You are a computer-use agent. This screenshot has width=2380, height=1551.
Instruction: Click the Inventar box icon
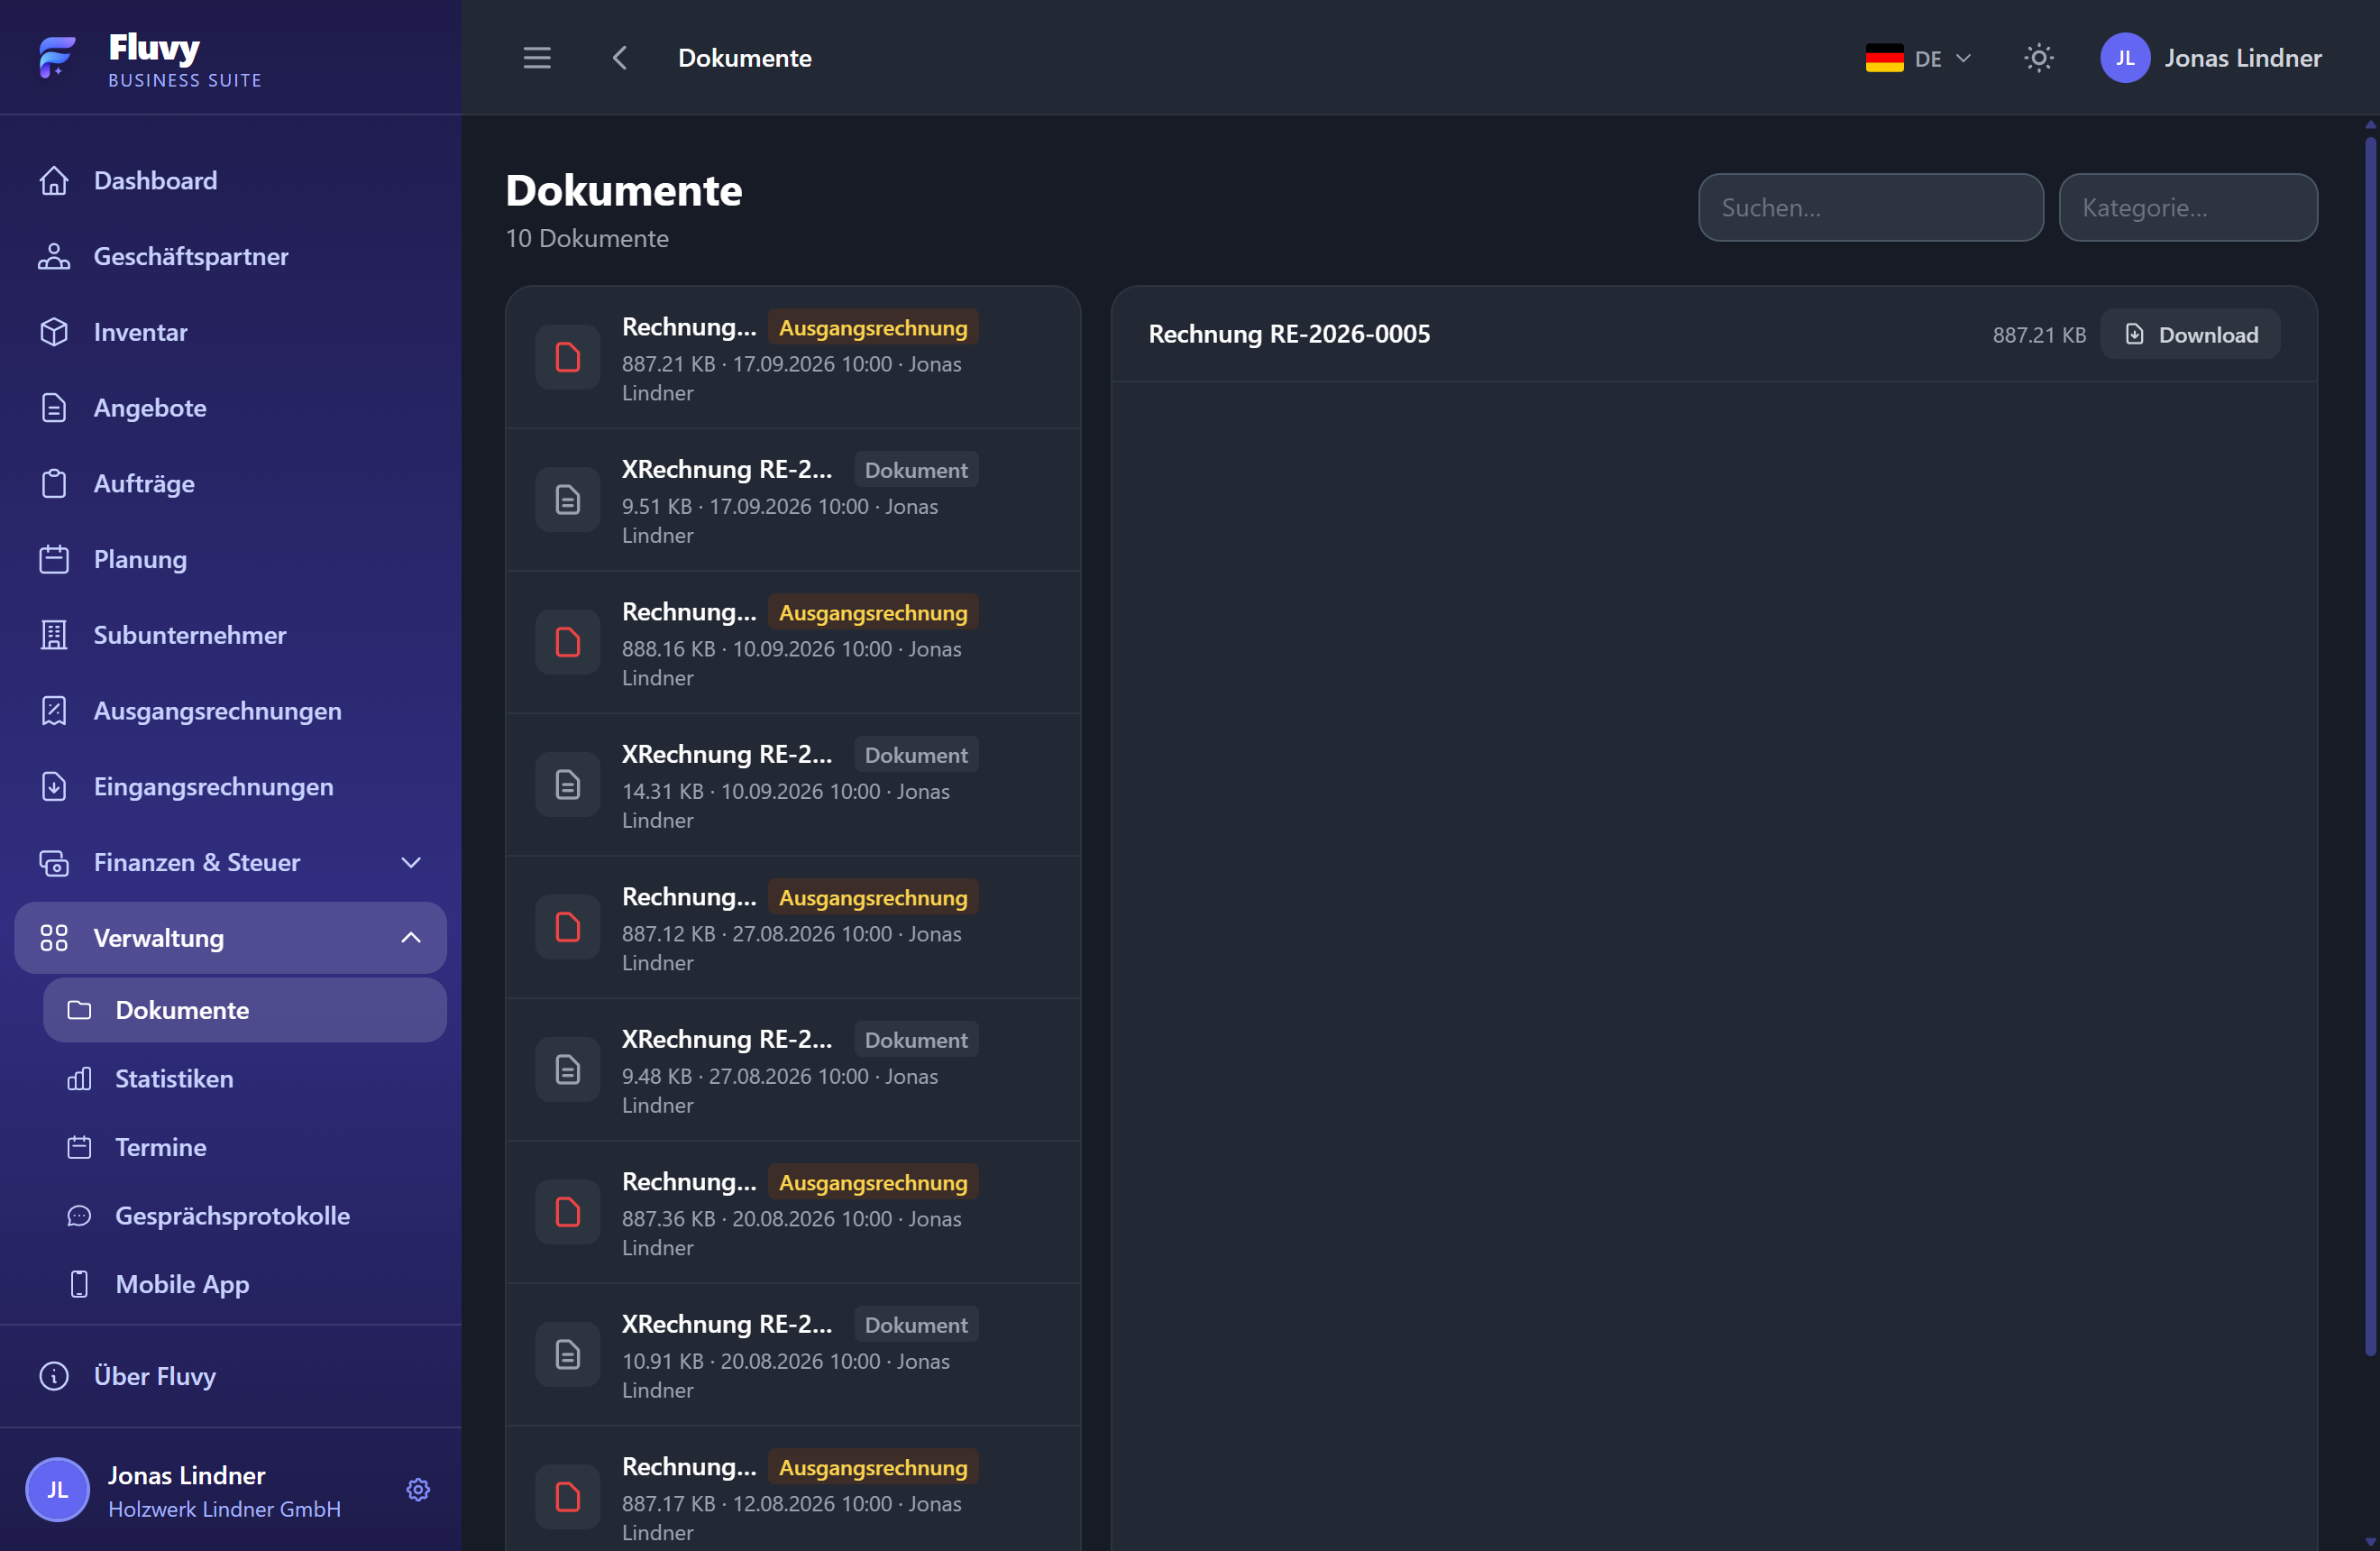[54, 332]
